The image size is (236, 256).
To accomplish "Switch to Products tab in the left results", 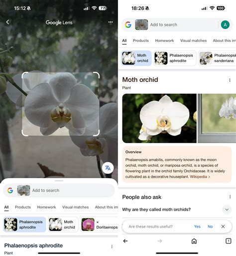I will click(x=23, y=207).
